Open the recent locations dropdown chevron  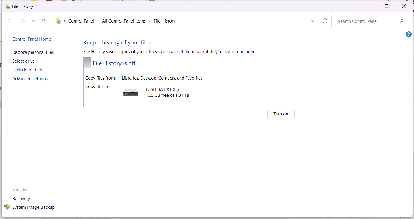tap(34, 21)
